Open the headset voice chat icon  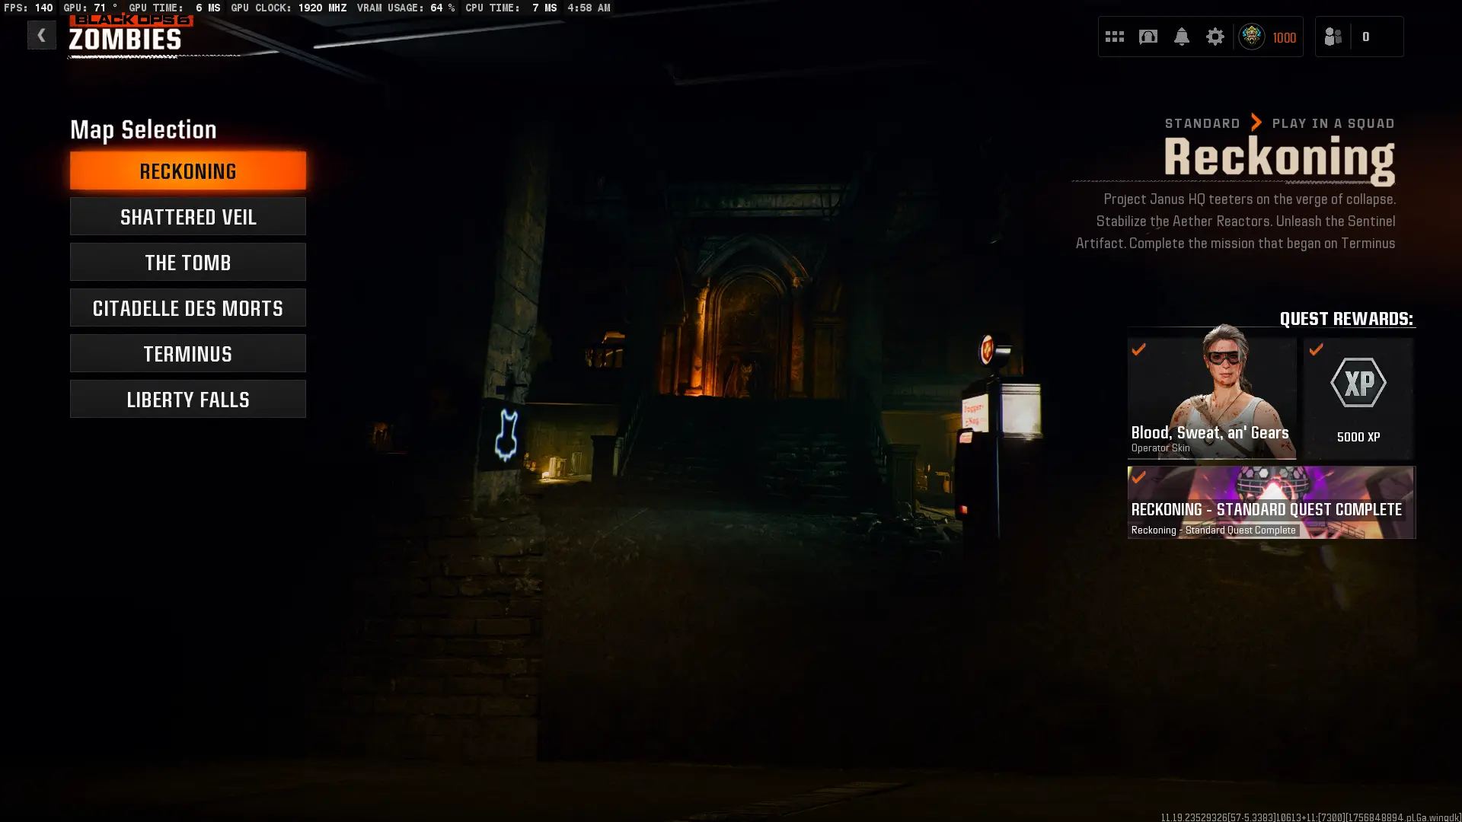[1148, 37]
